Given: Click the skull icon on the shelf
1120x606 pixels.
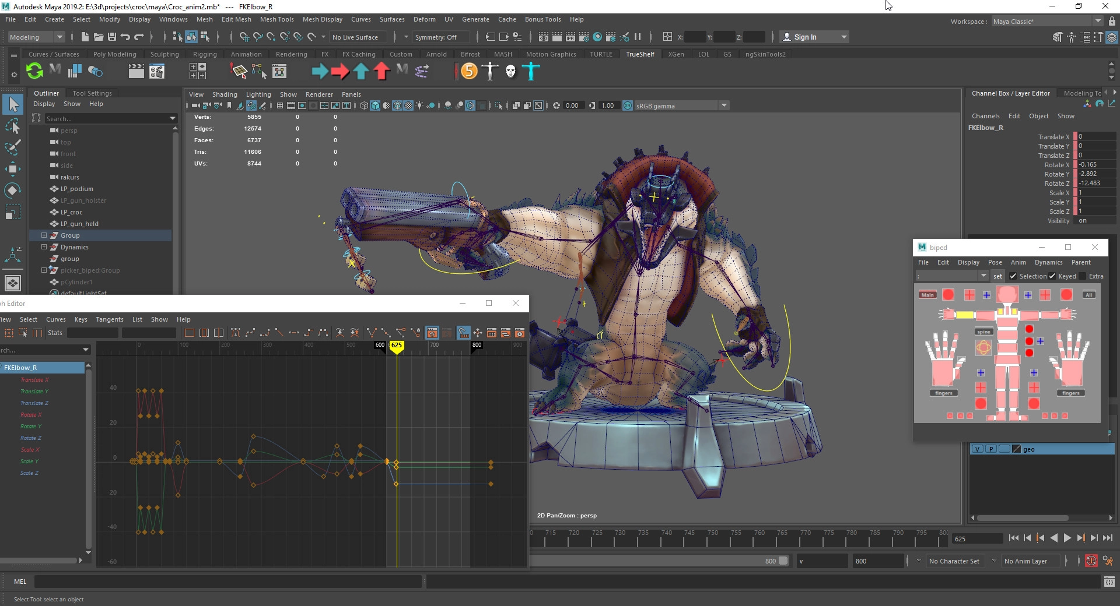Looking at the screenshot, I should tap(510, 71).
